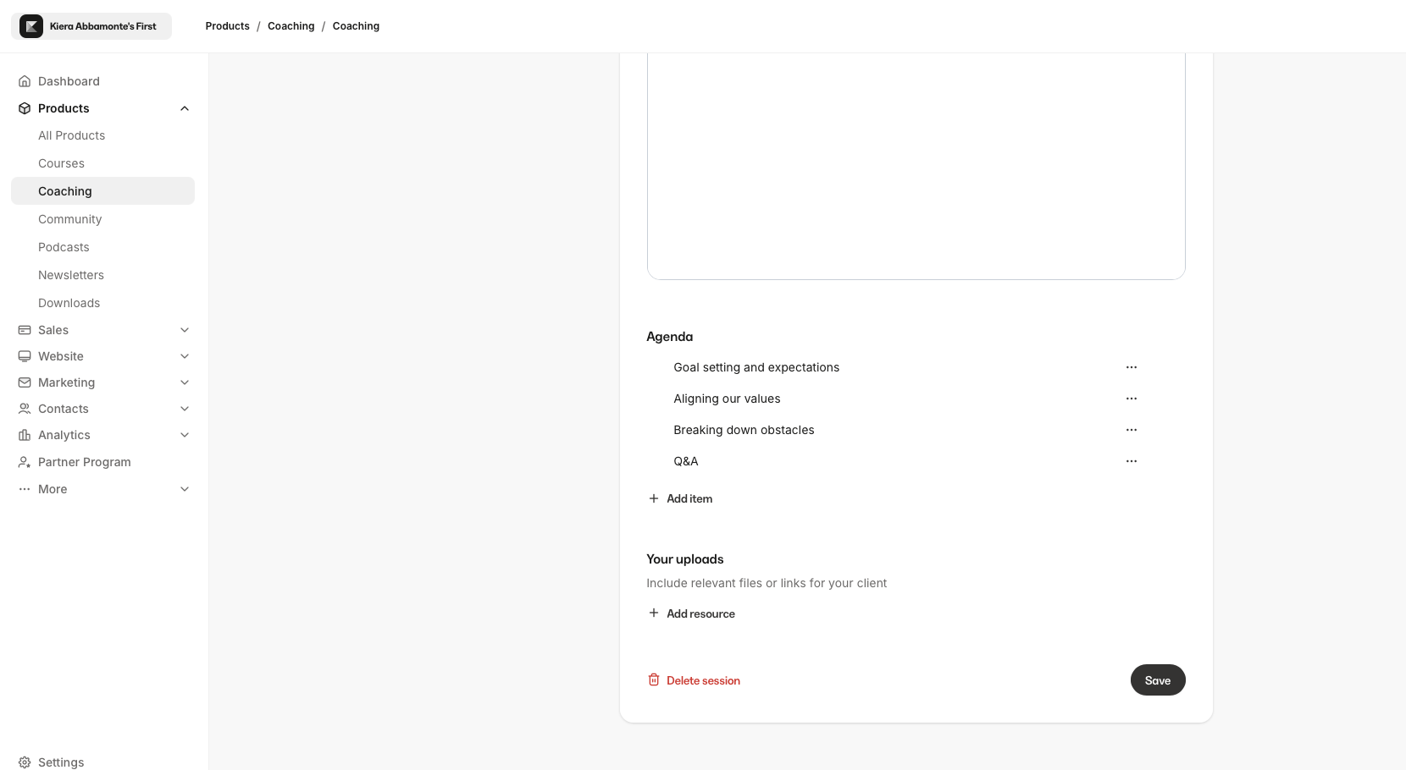Open the Dashboard home icon
Image resolution: width=1406 pixels, height=770 pixels.
[25, 80]
